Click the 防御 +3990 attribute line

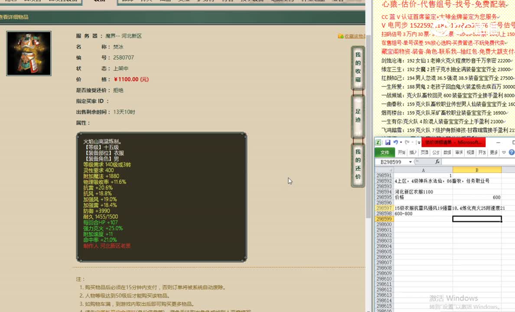pyautogui.click(x=97, y=211)
